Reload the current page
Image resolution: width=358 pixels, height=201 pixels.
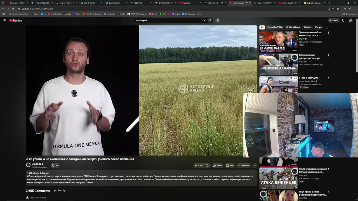point(13,9)
